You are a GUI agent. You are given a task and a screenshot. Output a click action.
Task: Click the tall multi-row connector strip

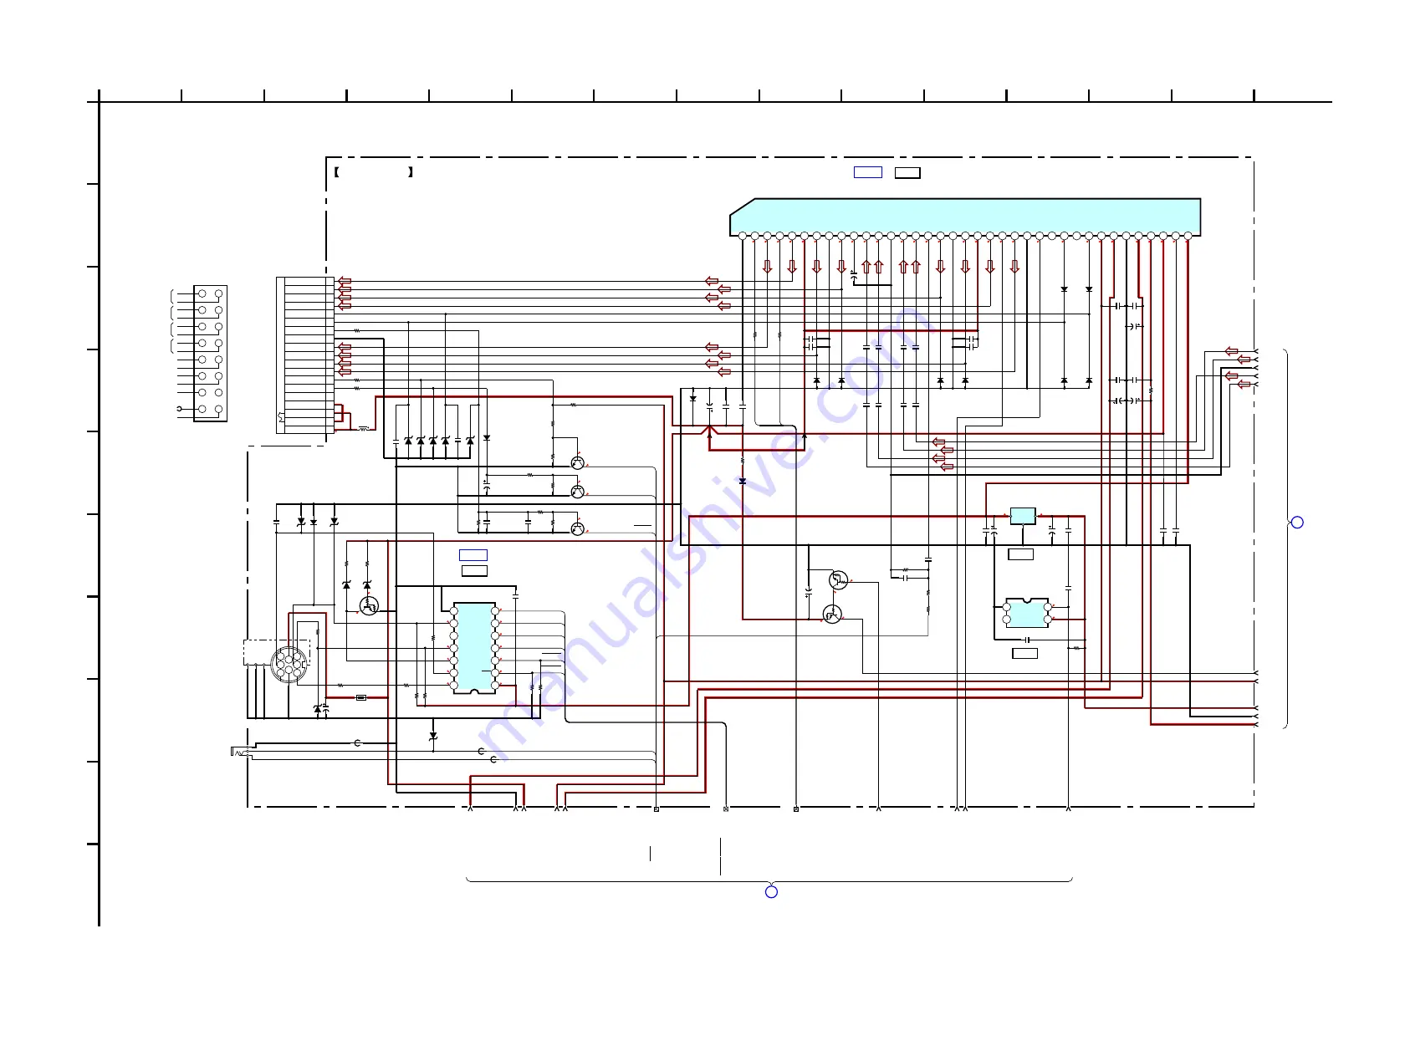305,355
